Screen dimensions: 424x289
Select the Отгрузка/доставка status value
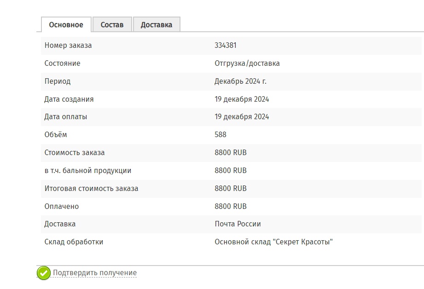point(247,64)
